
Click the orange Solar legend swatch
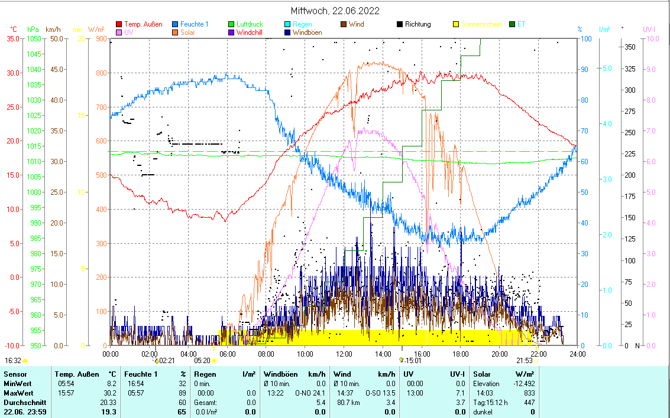[176, 32]
